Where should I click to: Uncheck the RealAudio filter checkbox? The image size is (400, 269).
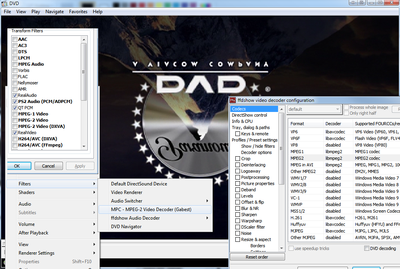point(15,95)
